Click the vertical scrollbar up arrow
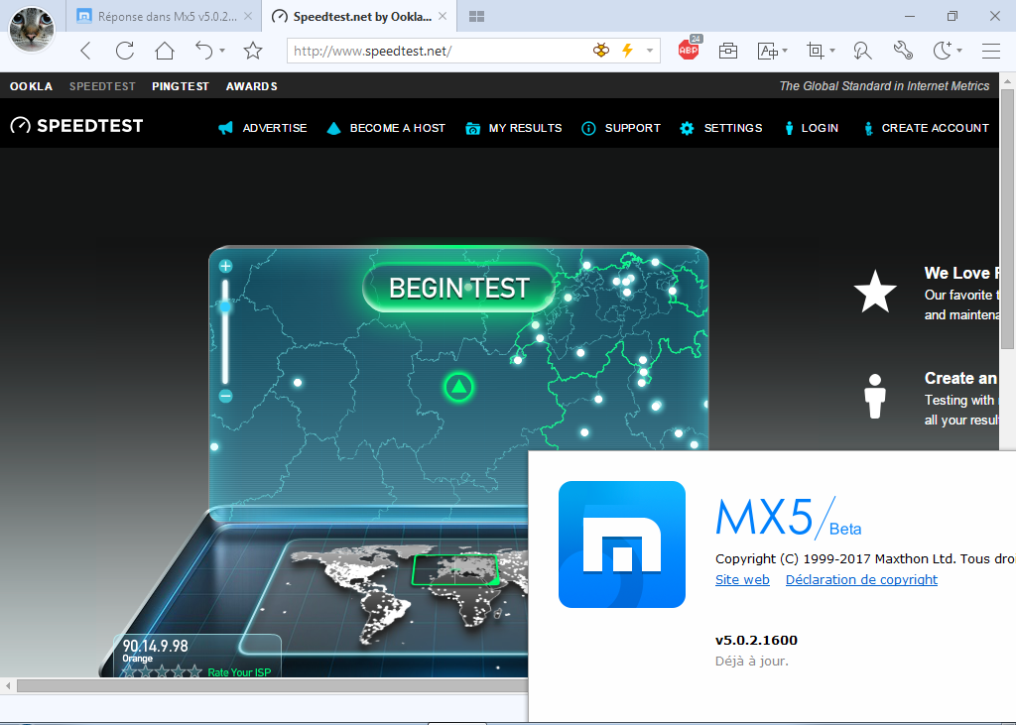 click(x=1007, y=80)
